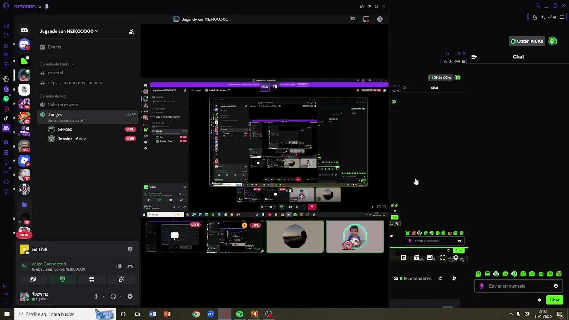The width and height of the screenshot is (569, 320).
Task: Open invite/add members icon beside server name
Action: 132,32
